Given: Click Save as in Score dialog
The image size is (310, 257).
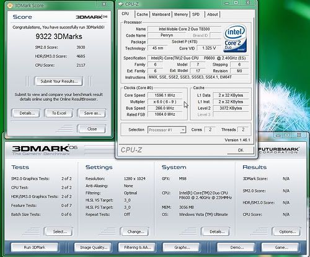Looking at the screenshot, I should 92,113.
